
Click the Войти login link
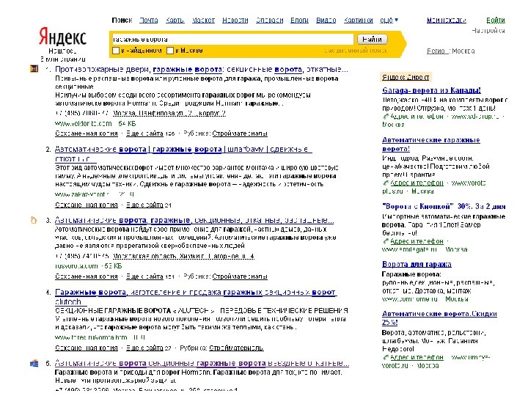495,21
